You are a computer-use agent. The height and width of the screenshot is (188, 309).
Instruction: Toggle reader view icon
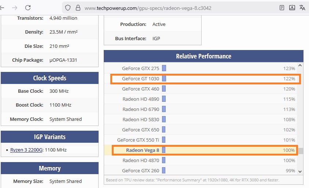coord(282,8)
